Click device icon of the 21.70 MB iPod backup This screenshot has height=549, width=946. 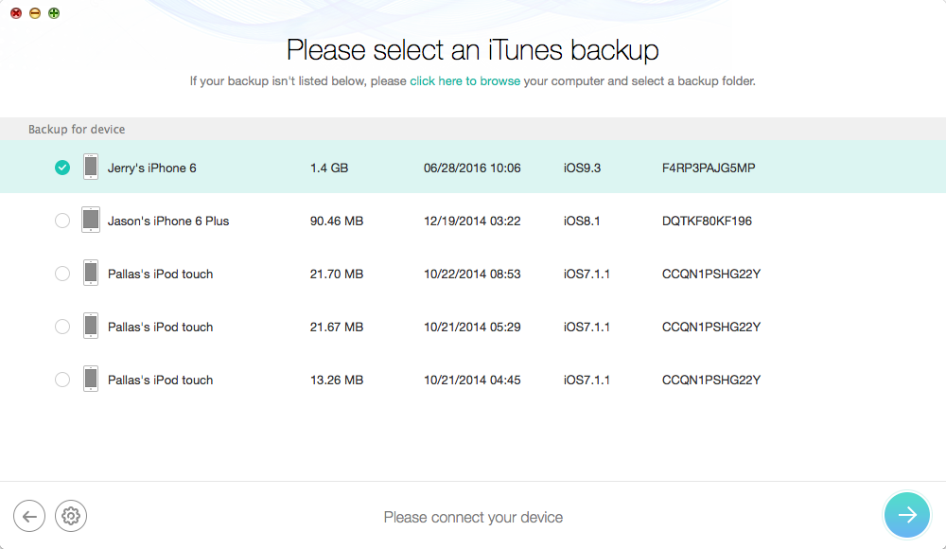tap(91, 273)
